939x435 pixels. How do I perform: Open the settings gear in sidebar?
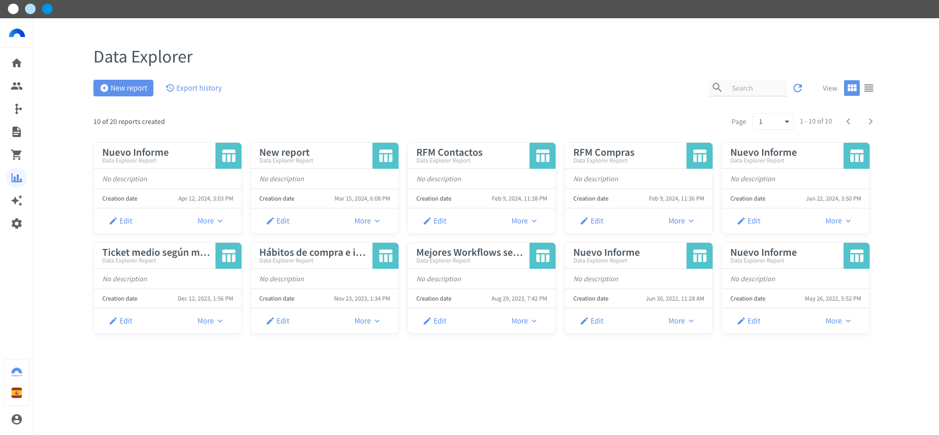[17, 223]
